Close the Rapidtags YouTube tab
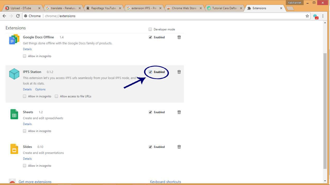 click(120, 8)
